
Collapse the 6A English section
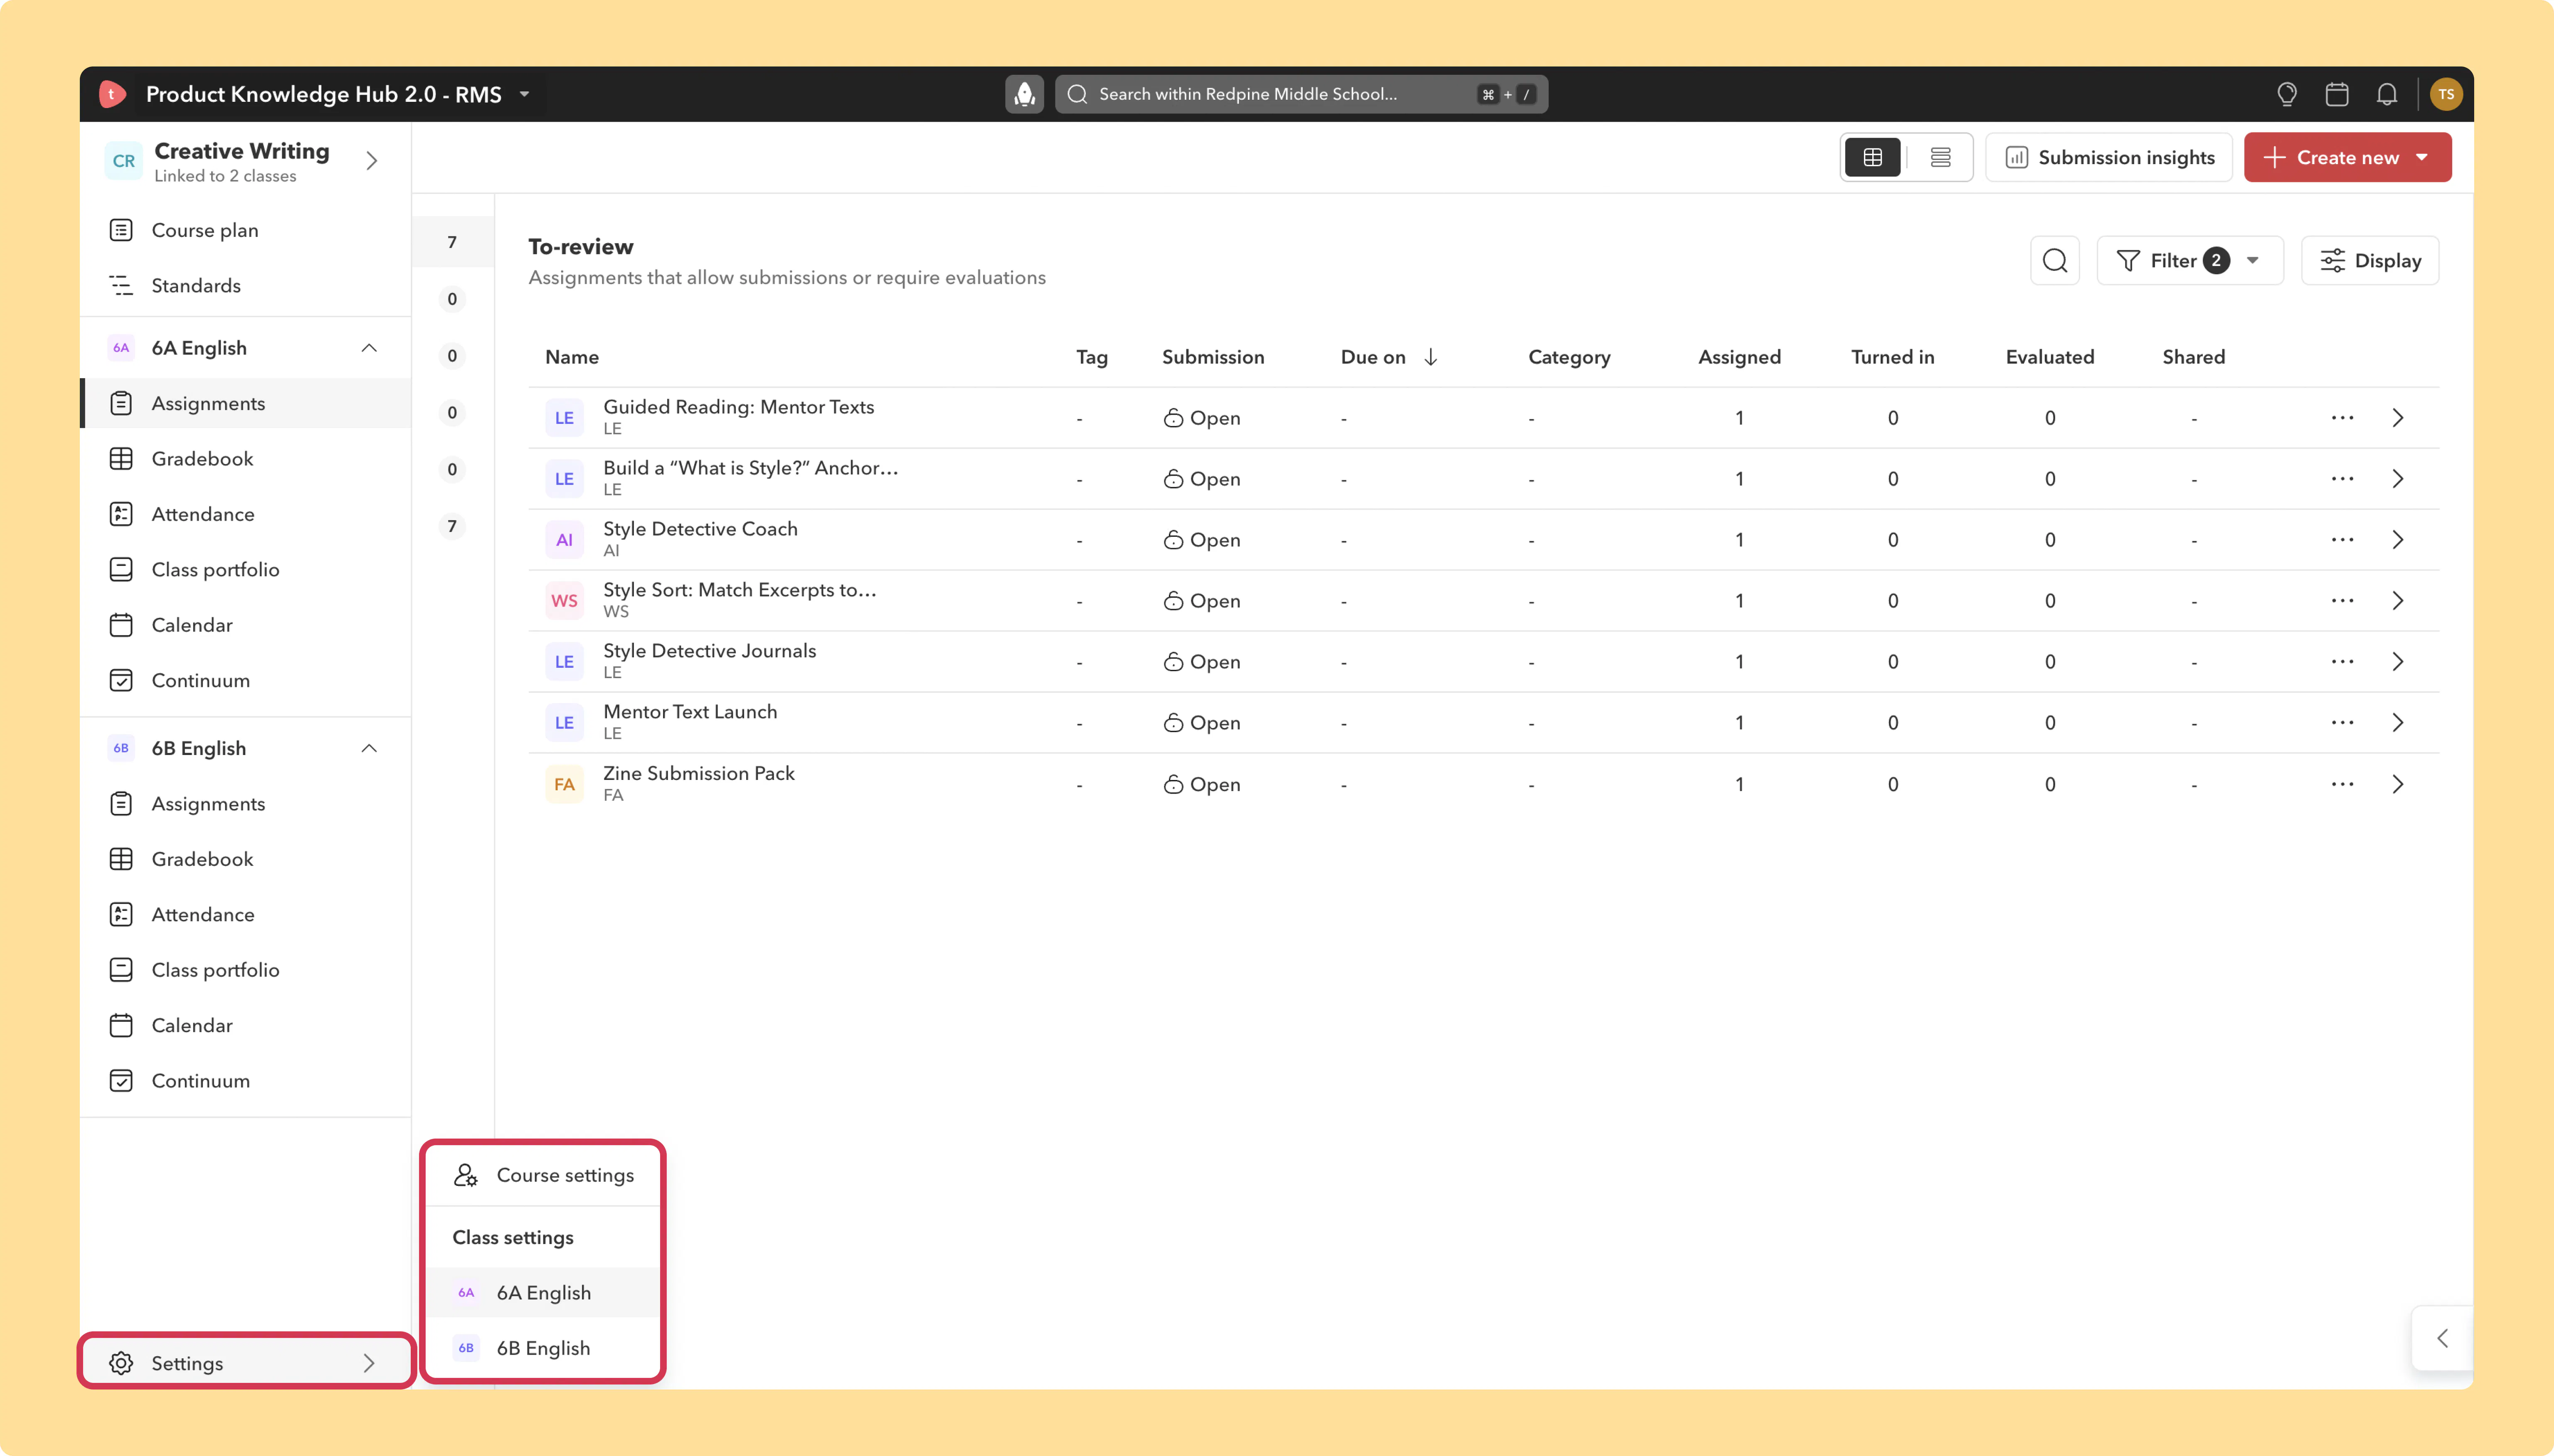point(369,348)
